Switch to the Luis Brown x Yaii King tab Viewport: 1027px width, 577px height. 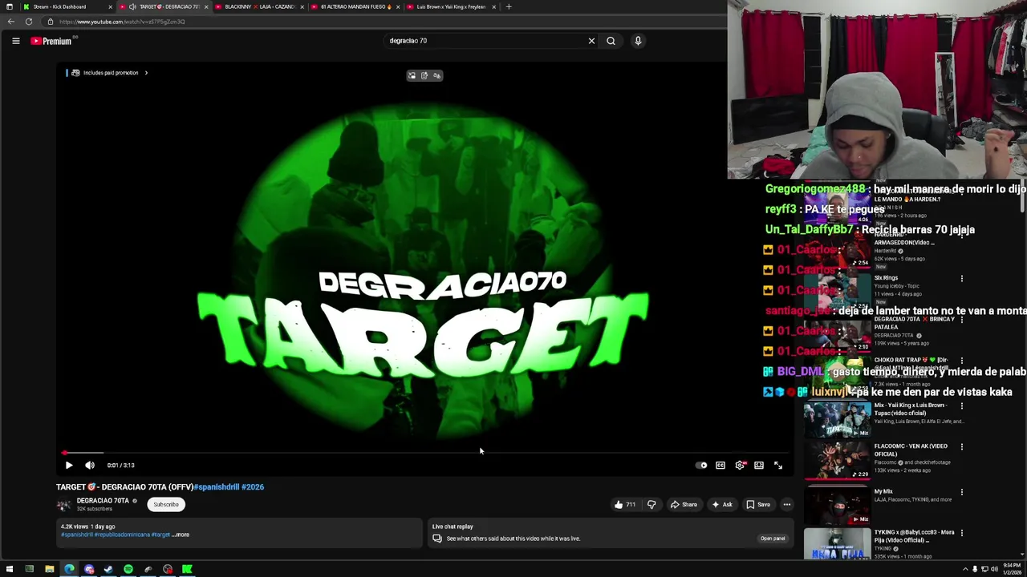451,6
